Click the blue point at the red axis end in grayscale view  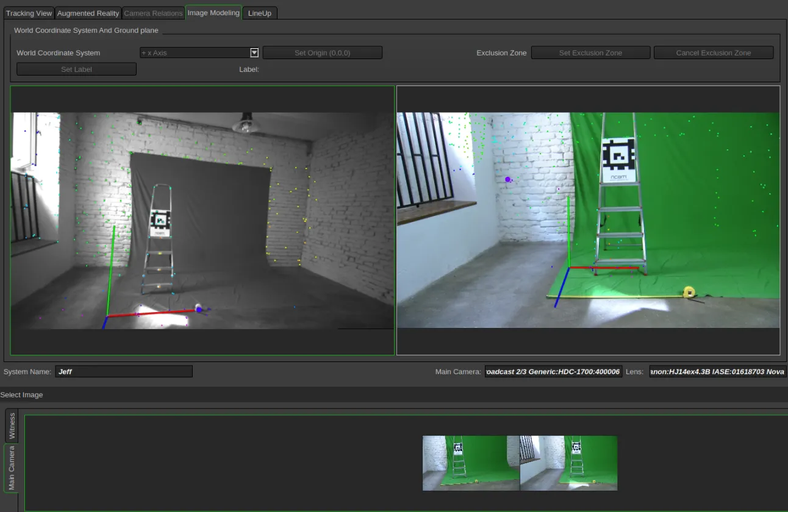[199, 310]
